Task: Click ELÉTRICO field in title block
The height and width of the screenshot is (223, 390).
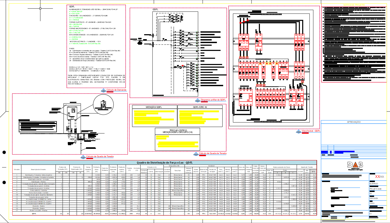Action: point(374,184)
